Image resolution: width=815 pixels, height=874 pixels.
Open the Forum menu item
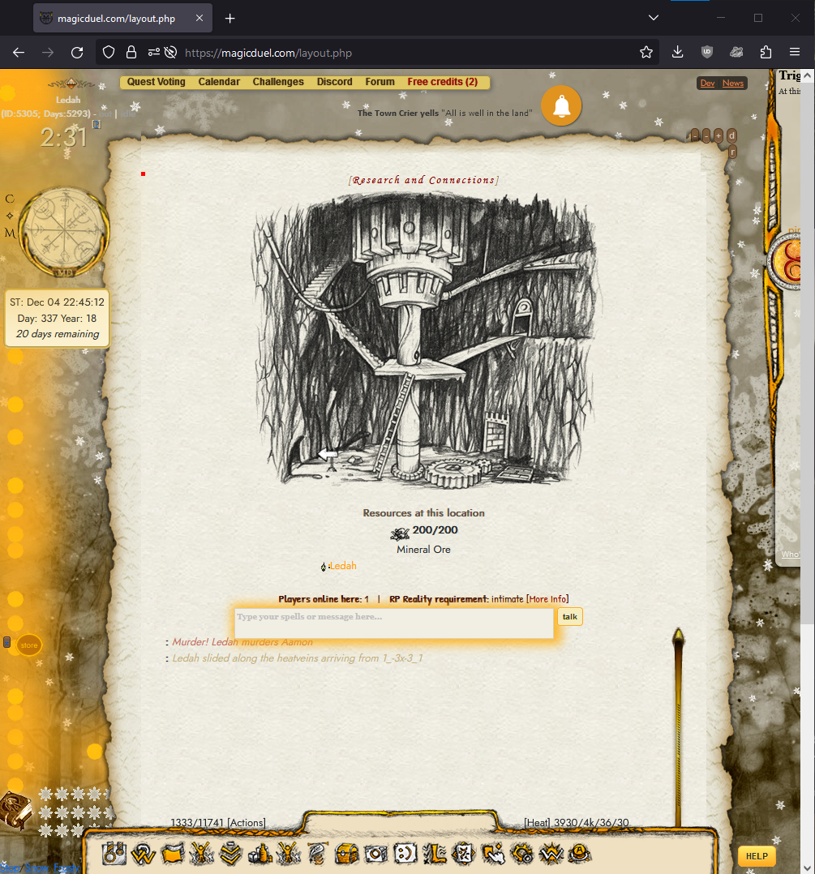[380, 82]
